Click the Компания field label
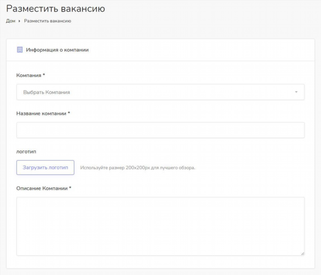Screen dimensions: 321x275 pos(29,75)
